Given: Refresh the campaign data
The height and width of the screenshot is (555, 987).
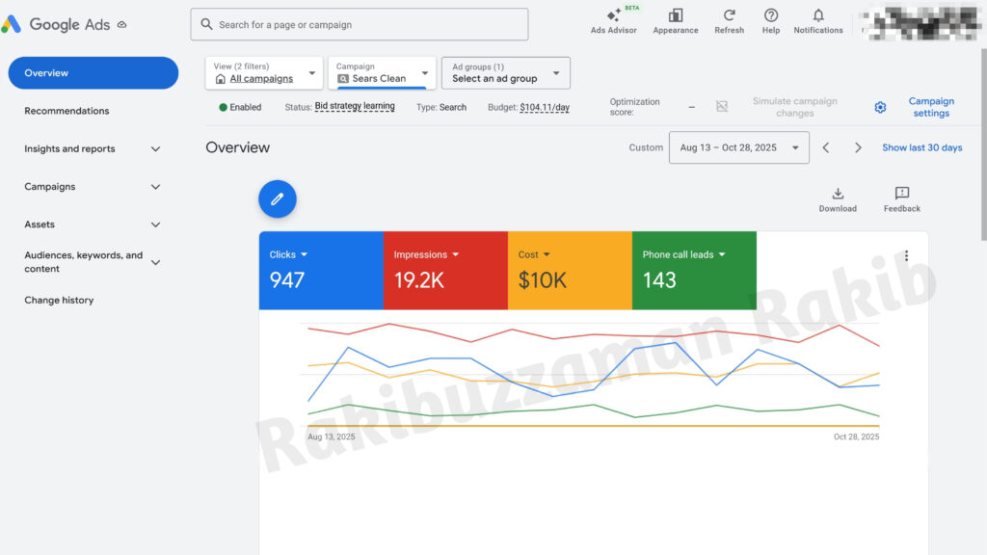Looking at the screenshot, I should point(729,21).
